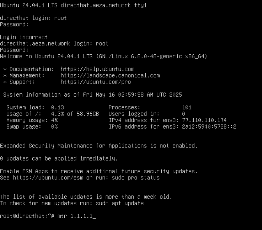Click the IPv4 address 77.110.110.174

204,120
